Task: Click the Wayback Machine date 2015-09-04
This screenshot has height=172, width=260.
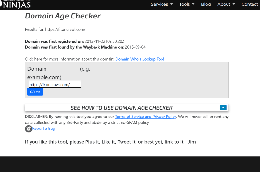Action: point(135,47)
